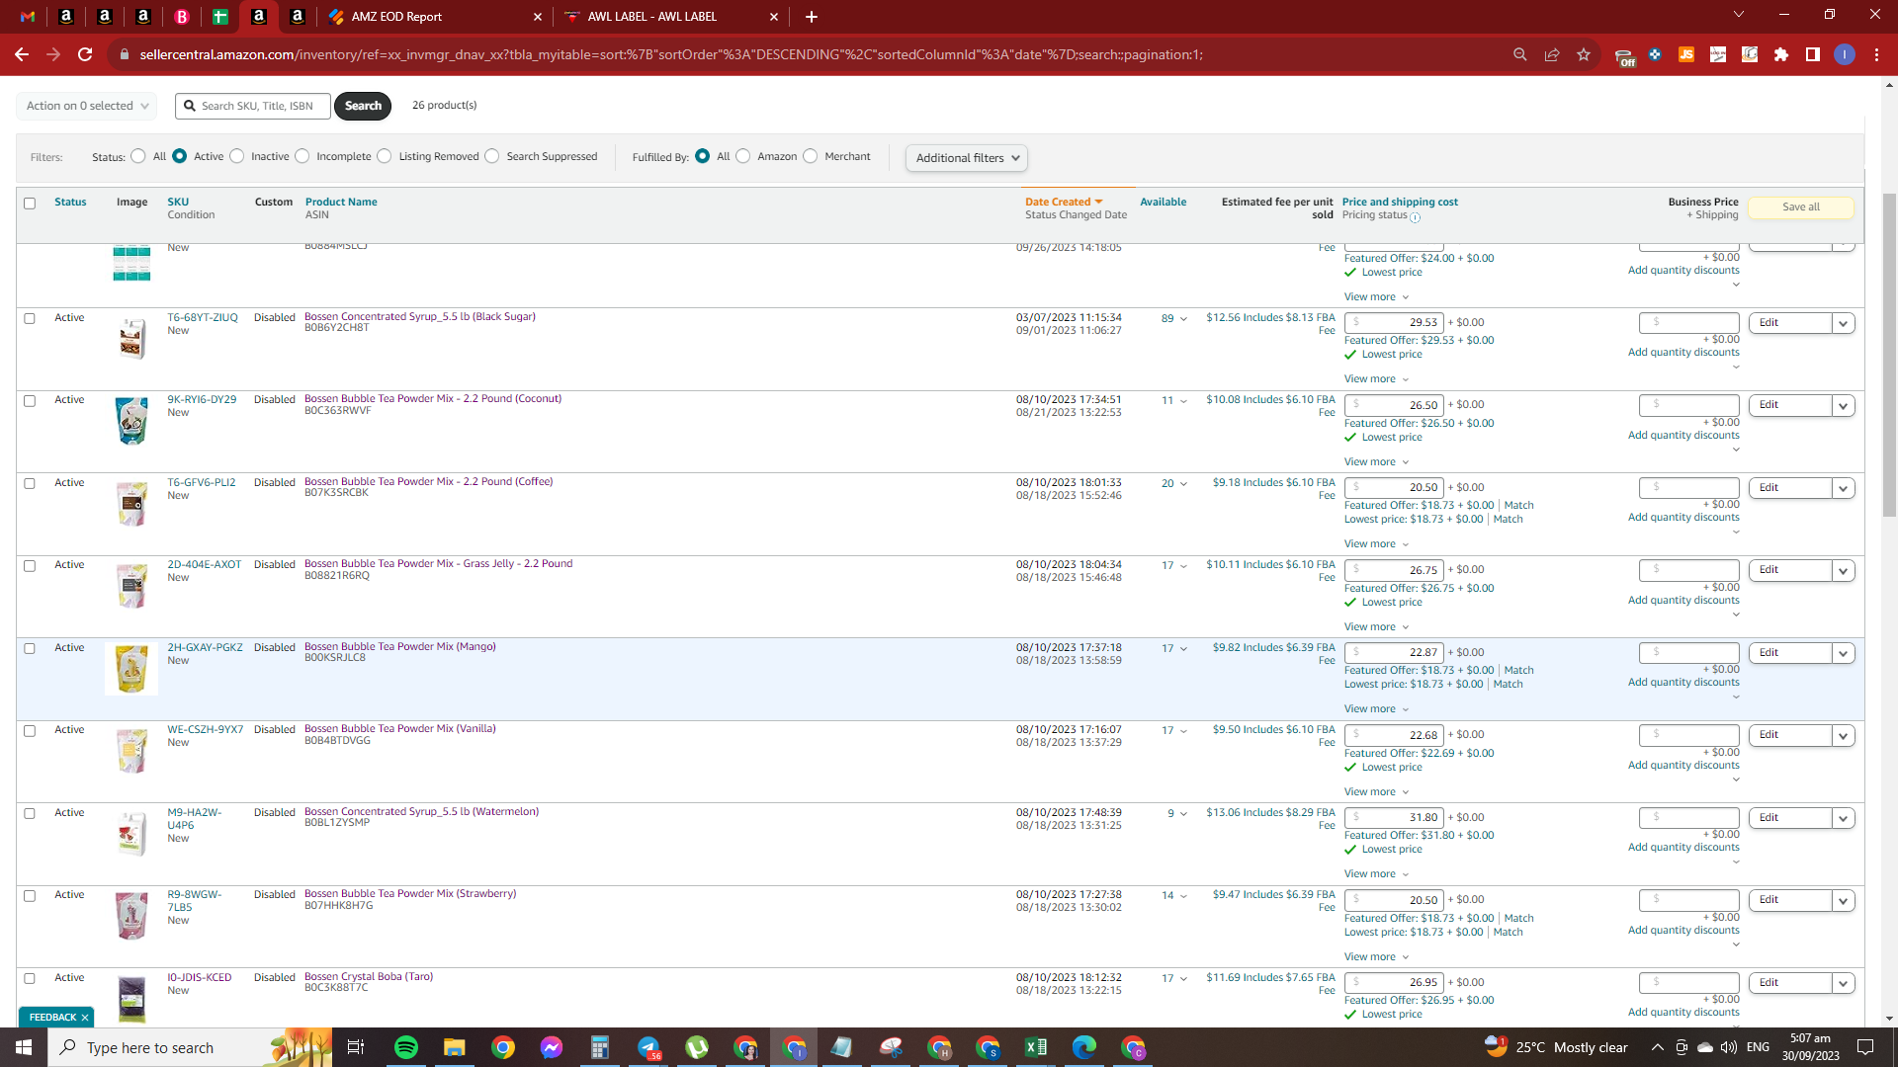Open a new browser tab

(812, 17)
